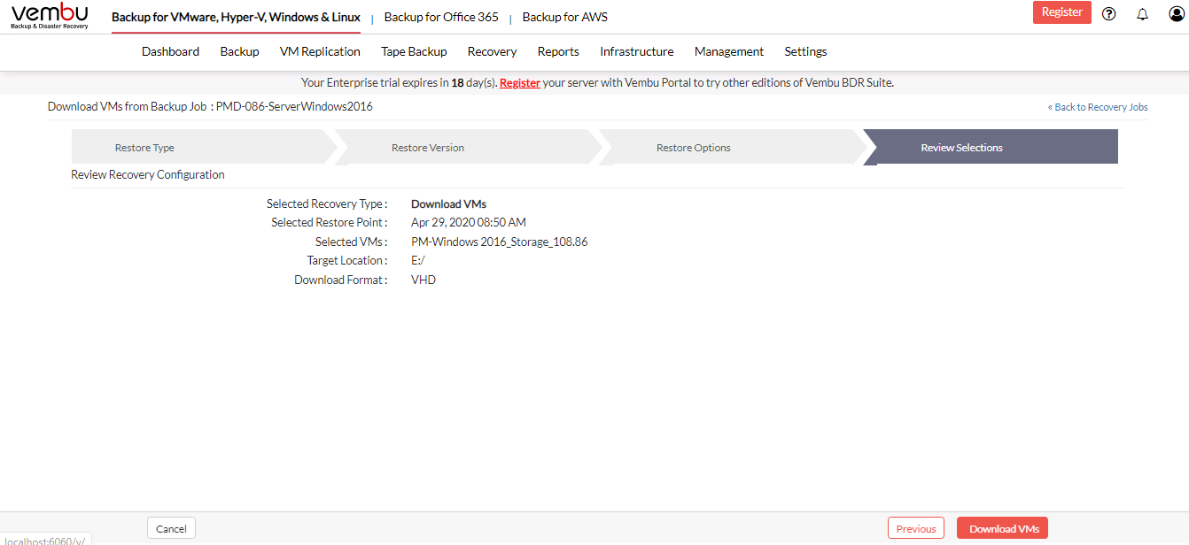This screenshot has width=1189, height=545.
Task: Click the Download VMs button
Action: coord(1003,529)
